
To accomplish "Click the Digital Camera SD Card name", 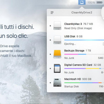I will click(78, 65).
